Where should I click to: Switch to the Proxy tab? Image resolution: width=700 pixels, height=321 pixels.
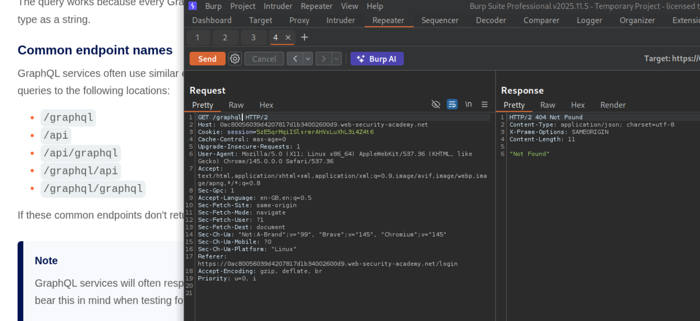[x=299, y=20]
